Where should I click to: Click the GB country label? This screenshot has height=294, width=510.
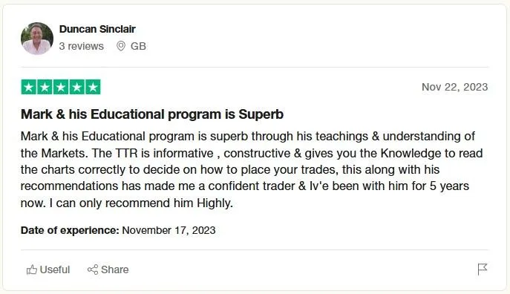coord(138,46)
